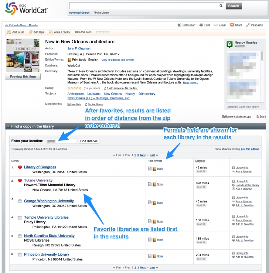Open subject Architecture Louisiana New Orleans History link
The image size is (269, 273).
[112, 94]
